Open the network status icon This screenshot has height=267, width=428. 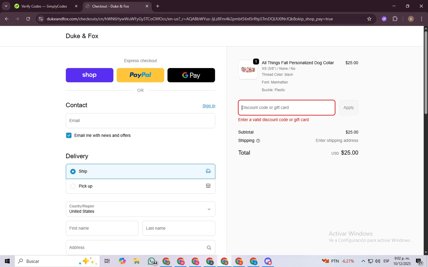coord(370,261)
